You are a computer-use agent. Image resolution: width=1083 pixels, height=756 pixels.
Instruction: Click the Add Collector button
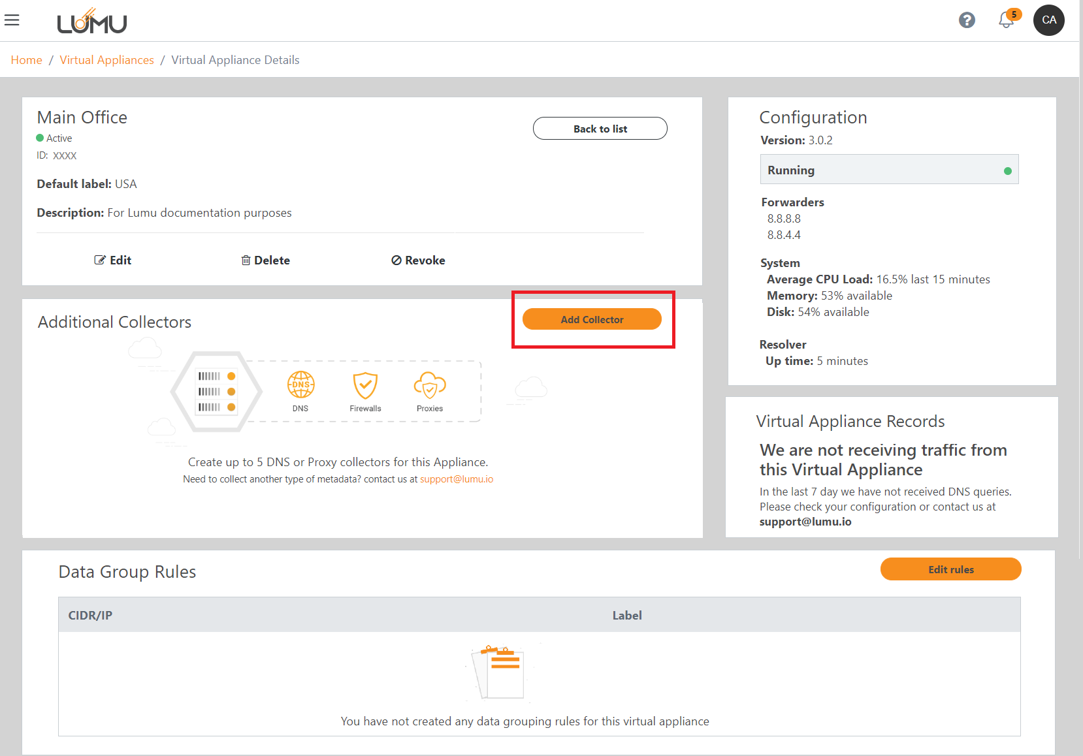pyautogui.click(x=592, y=319)
